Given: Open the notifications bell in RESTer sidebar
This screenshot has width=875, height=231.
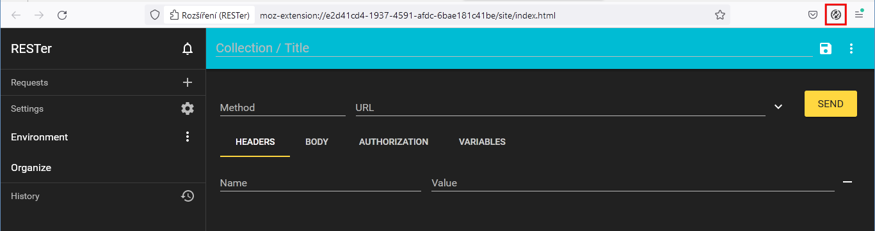Looking at the screenshot, I should 188,48.
